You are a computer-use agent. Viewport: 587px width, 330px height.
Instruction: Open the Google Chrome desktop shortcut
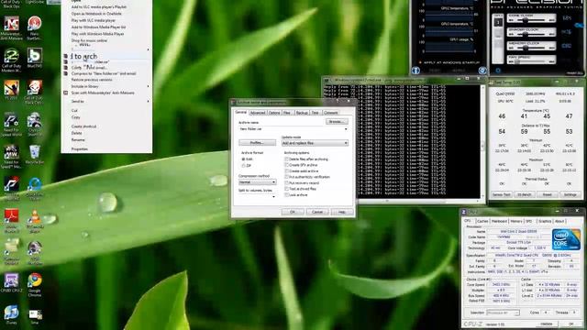coord(35,280)
